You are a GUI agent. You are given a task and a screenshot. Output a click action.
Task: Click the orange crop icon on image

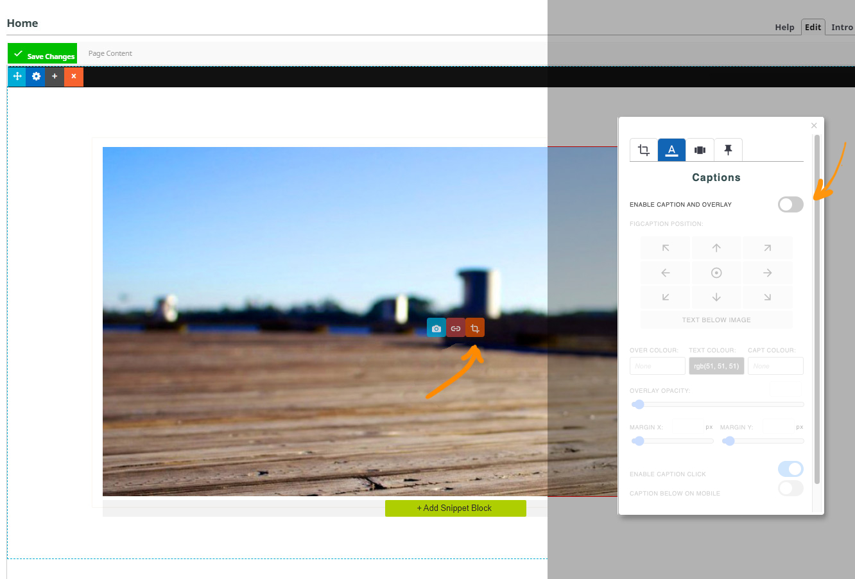pos(475,328)
